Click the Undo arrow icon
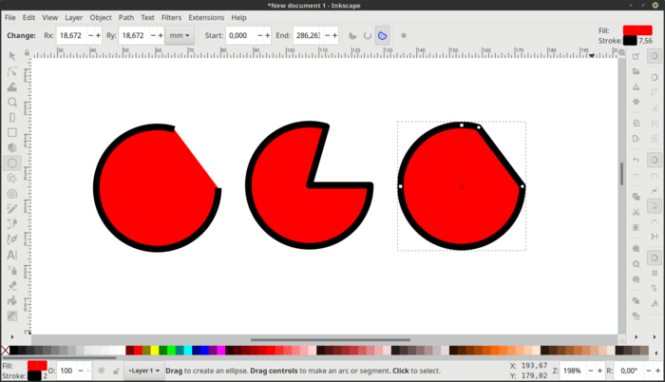This screenshot has height=382, width=665. point(636,160)
